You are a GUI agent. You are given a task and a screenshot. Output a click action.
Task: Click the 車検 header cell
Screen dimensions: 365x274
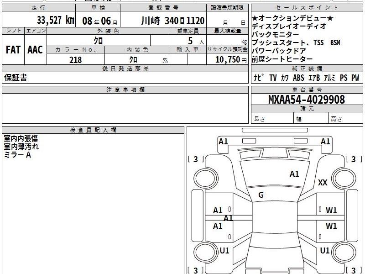pos(98,8)
